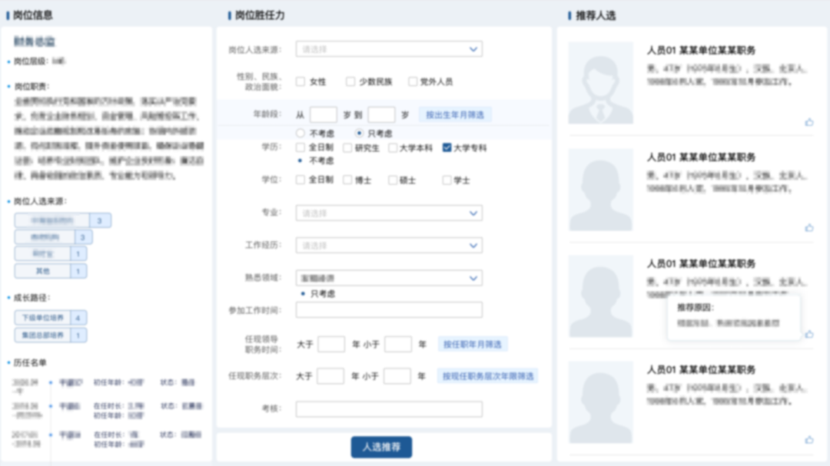Image resolution: width=830 pixels, height=466 pixels.
Task: Select the 下级单位培养 growth path tag
Action: click(42, 318)
